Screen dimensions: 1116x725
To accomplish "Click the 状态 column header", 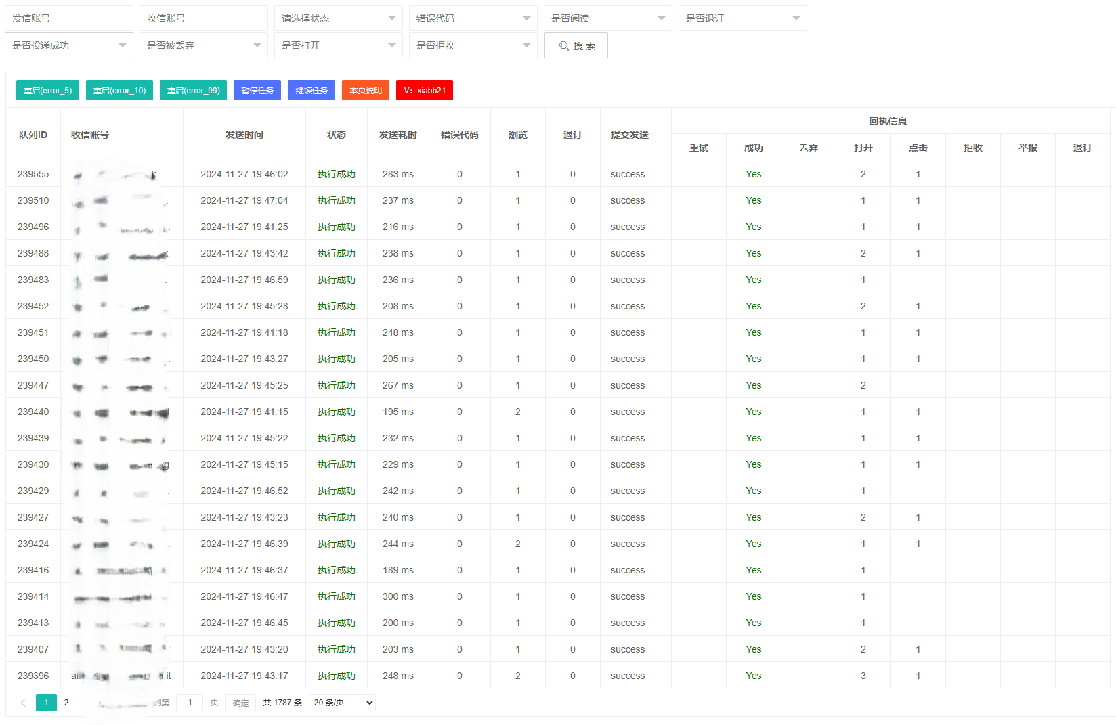I will click(337, 135).
